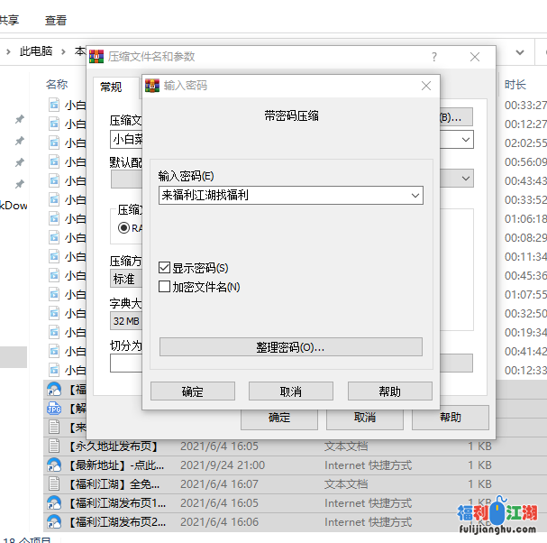Expand the 输入密码 password dropdown arrow

point(415,195)
